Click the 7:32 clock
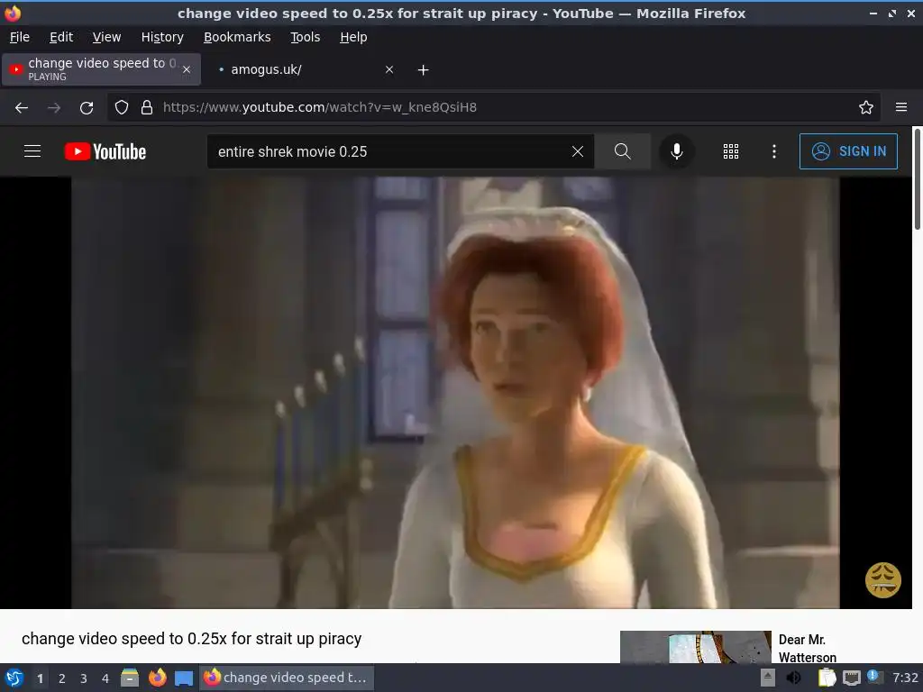923x692 pixels. [x=905, y=678]
